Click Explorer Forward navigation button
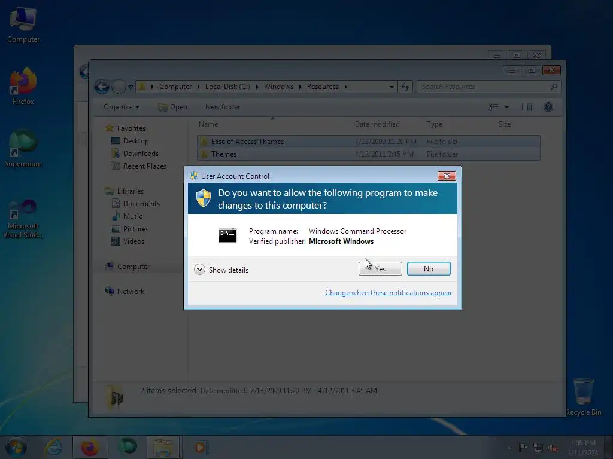Screen dimensions: 613x459 coord(119,87)
